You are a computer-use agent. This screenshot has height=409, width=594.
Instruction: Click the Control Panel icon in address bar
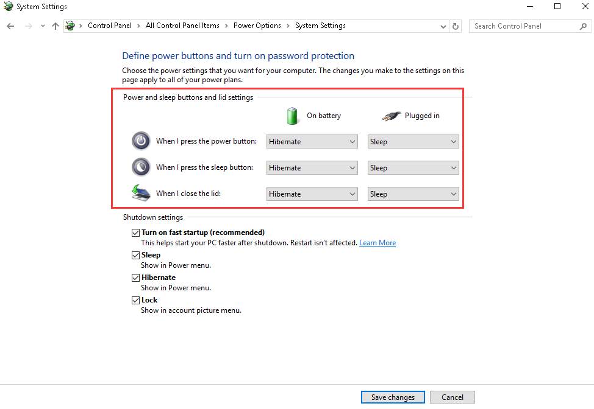click(70, 26)
